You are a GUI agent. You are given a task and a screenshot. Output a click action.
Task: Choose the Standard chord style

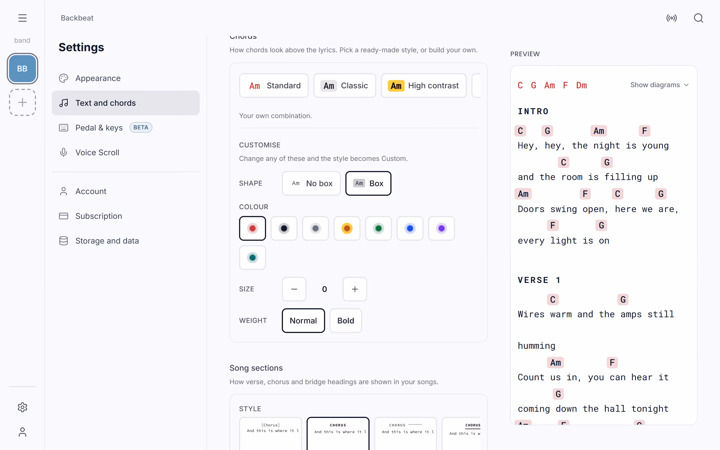coord(274,86)
